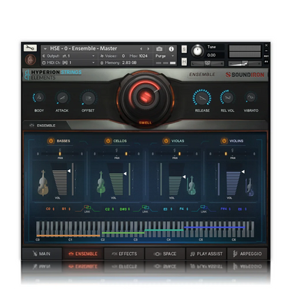Screen dimensions: 290x290
Task: Go to previous instrument with the left arrow
Action: click(141, 49)
